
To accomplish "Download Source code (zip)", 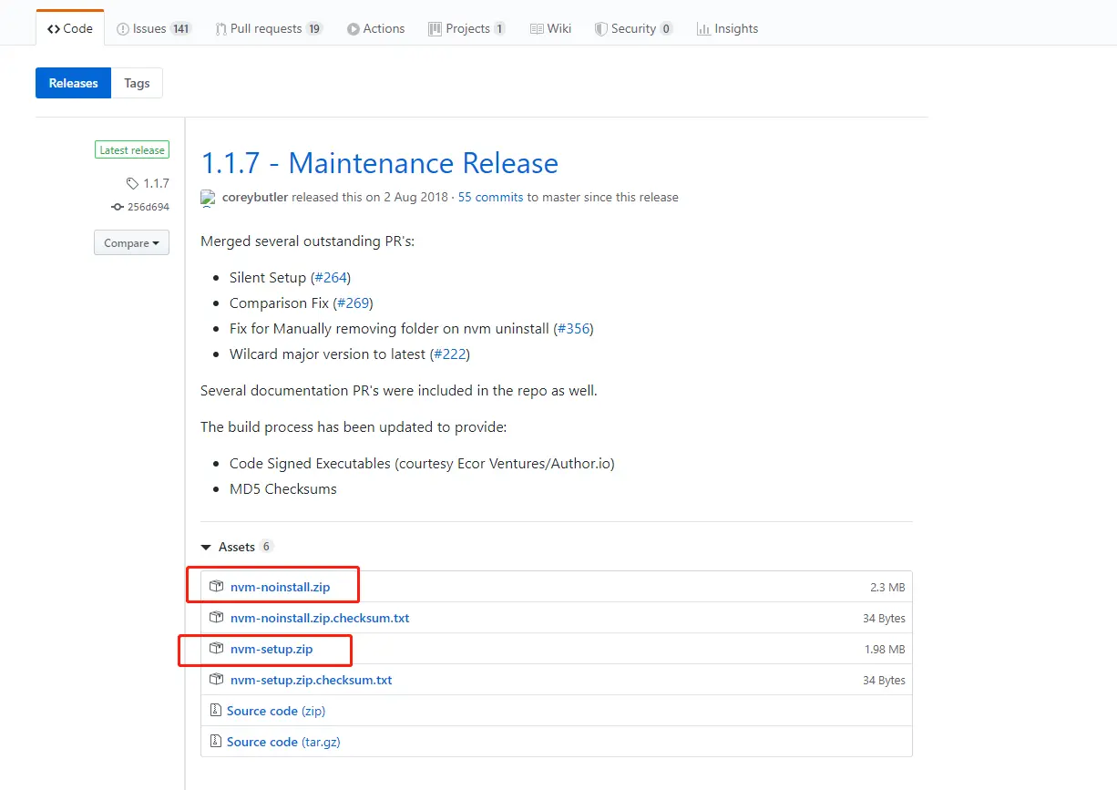I will [276, 711].
